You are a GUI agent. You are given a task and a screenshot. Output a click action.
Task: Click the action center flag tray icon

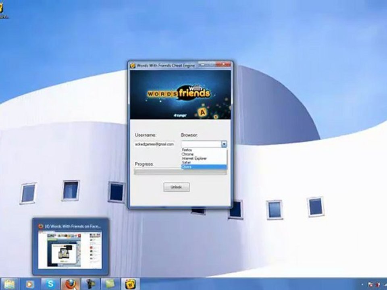370,285
